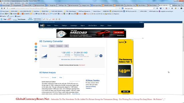Switch to the Rates tab
Image resolution: width=184 pixels, height=103 pixels.
tap(52, 46)
